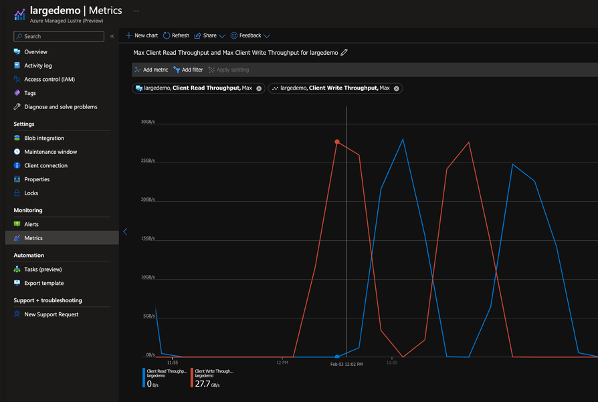Click the red Client Write Throughput legend swatch

[192, 378]
